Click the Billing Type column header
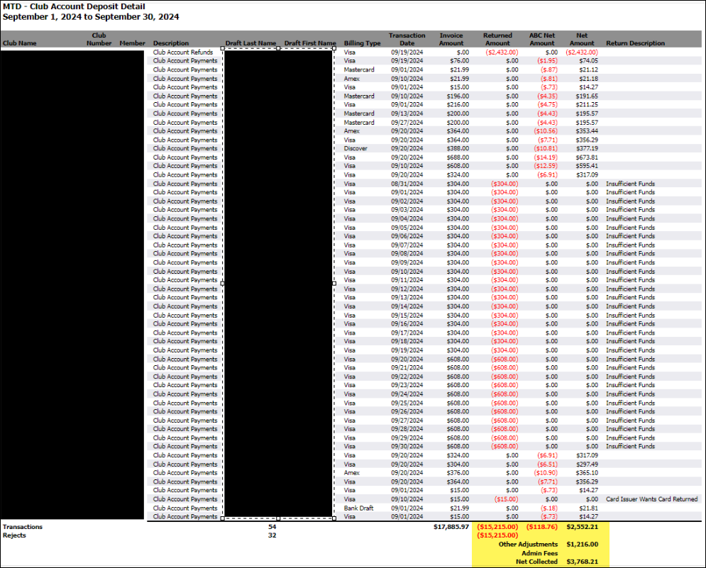 click(x=362, y=43)
